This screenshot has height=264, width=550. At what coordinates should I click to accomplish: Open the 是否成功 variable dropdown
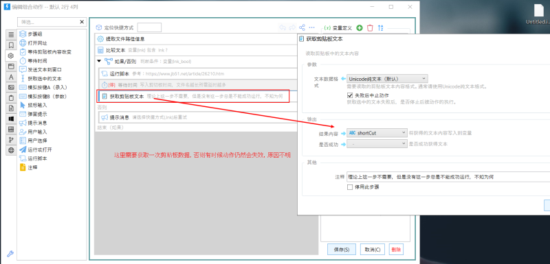[377, 144]
